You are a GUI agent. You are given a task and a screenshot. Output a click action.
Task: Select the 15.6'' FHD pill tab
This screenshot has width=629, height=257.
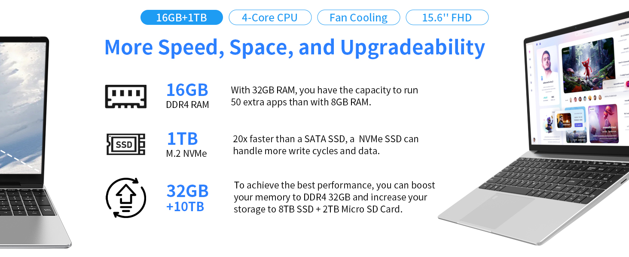coord(447,18)
